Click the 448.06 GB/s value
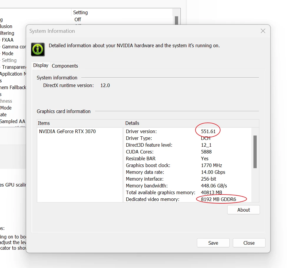 214,186
